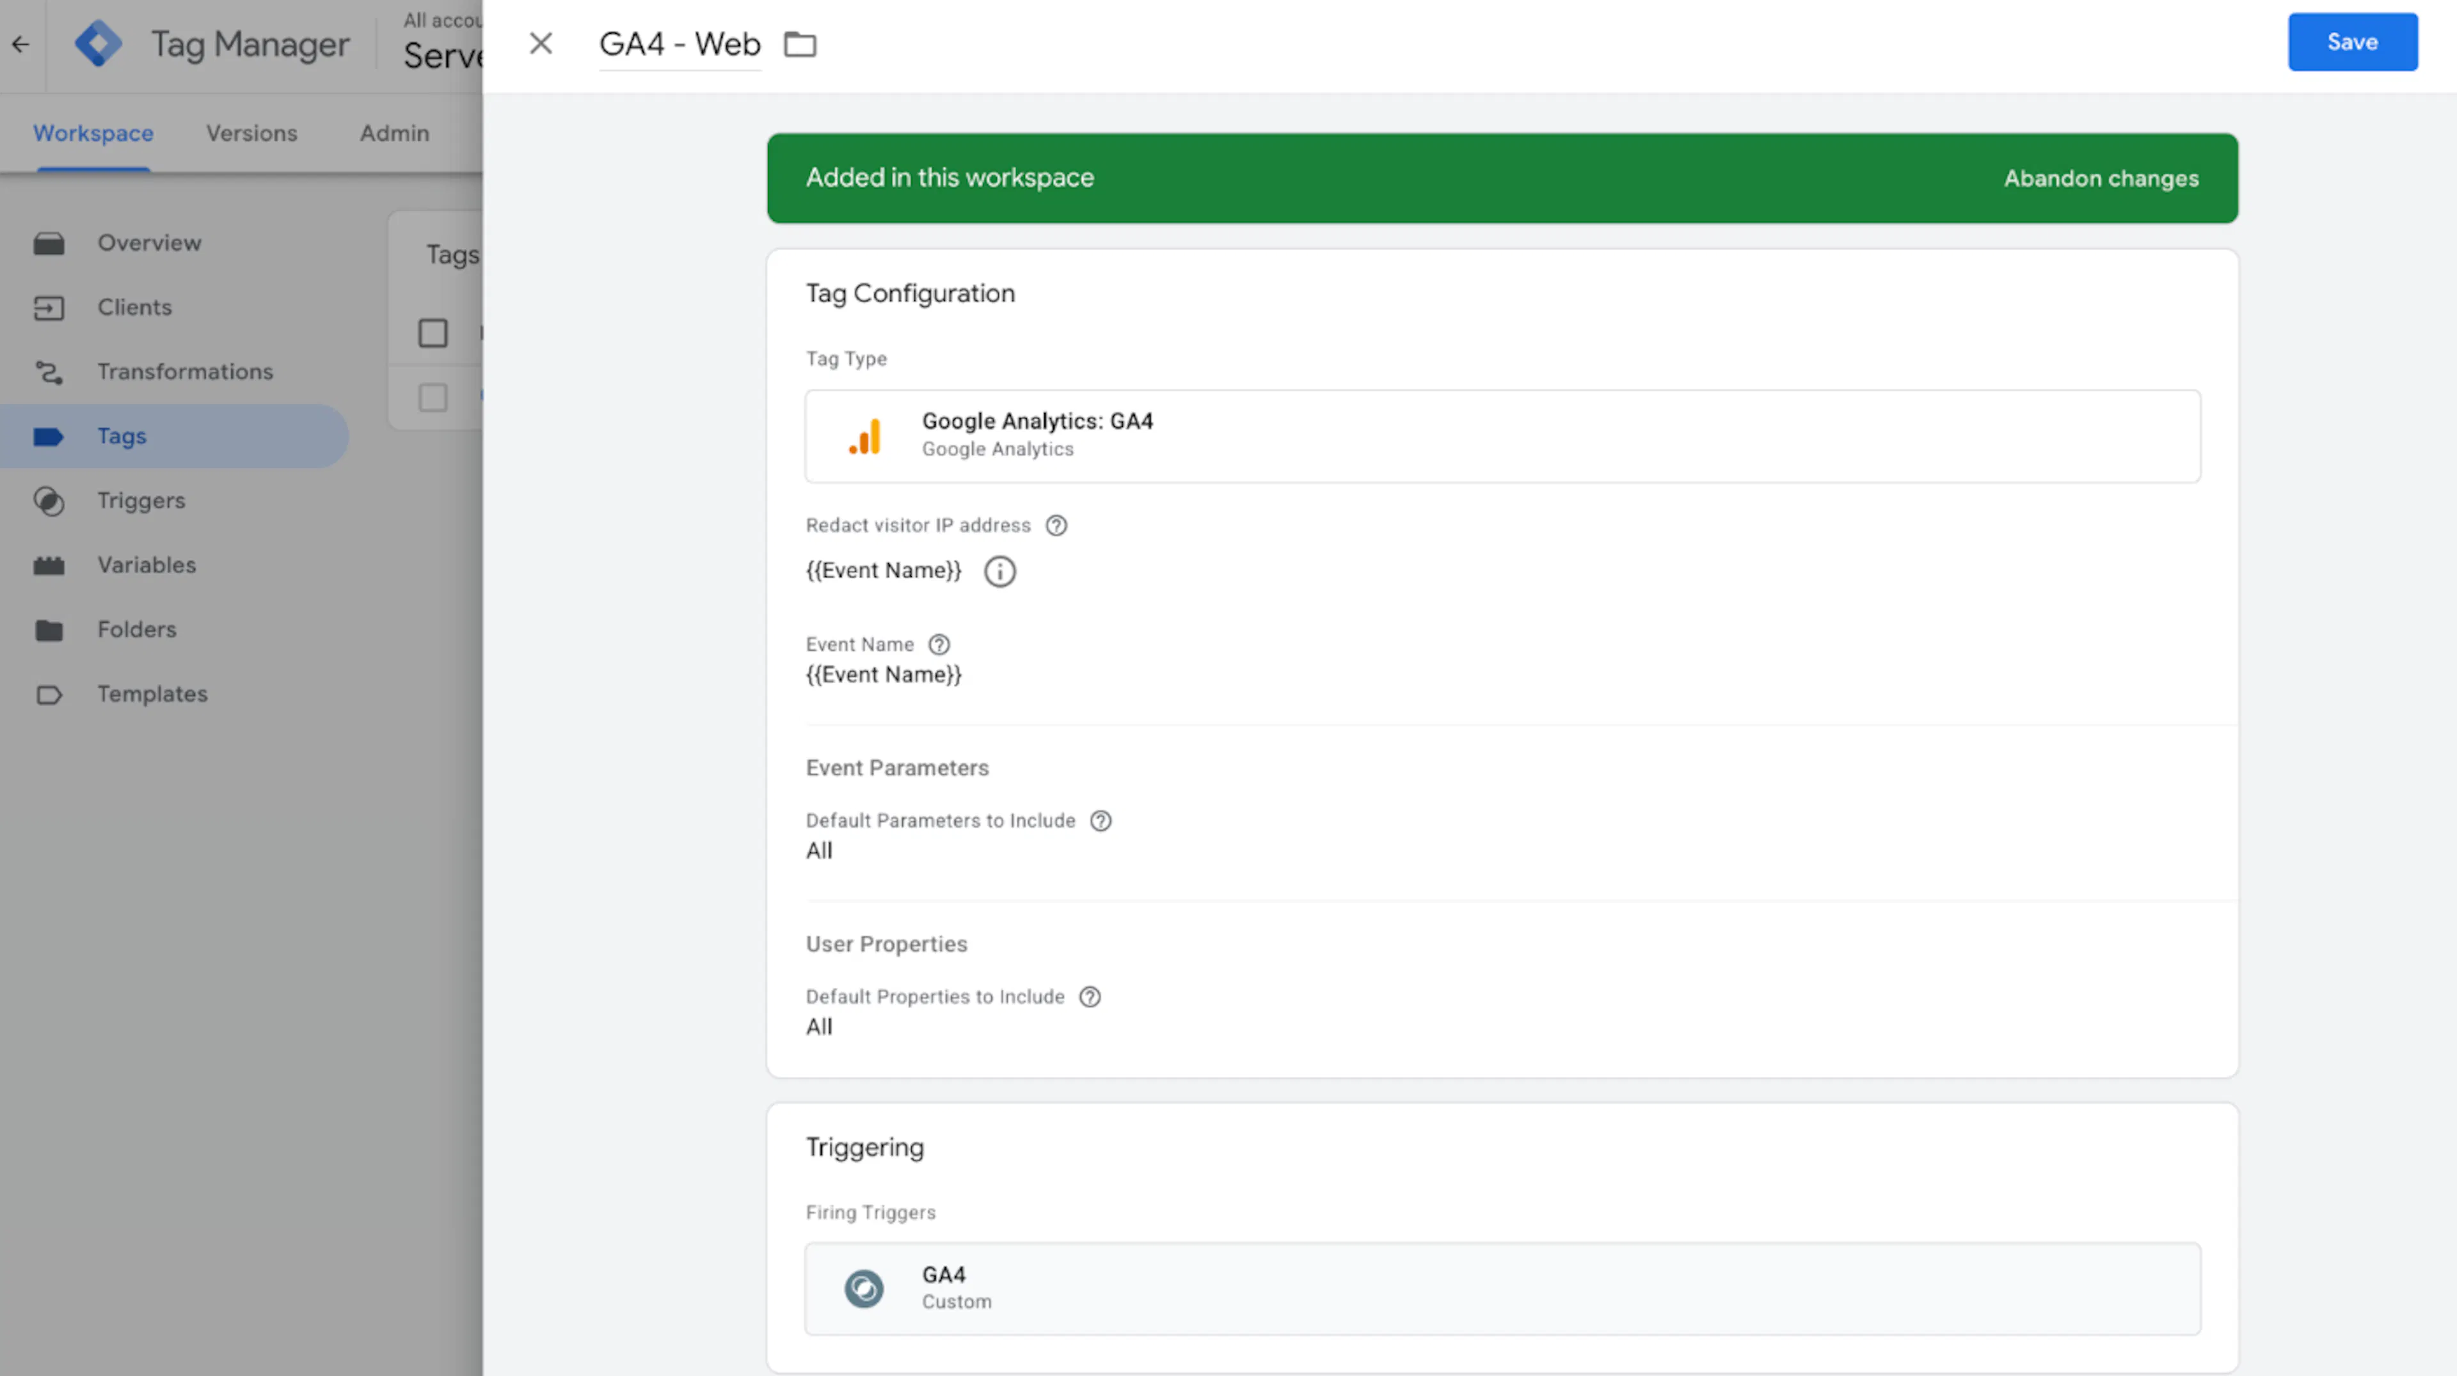The height and width of the screenshot is (1376, 2457).
Task: Open Variables in the sidebar
Action: pyautogui.click(x=147, y=565)
